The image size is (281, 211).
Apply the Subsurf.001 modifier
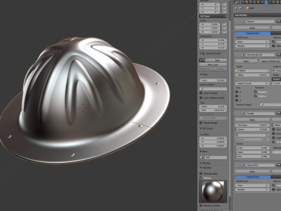[x=252, y=172]
